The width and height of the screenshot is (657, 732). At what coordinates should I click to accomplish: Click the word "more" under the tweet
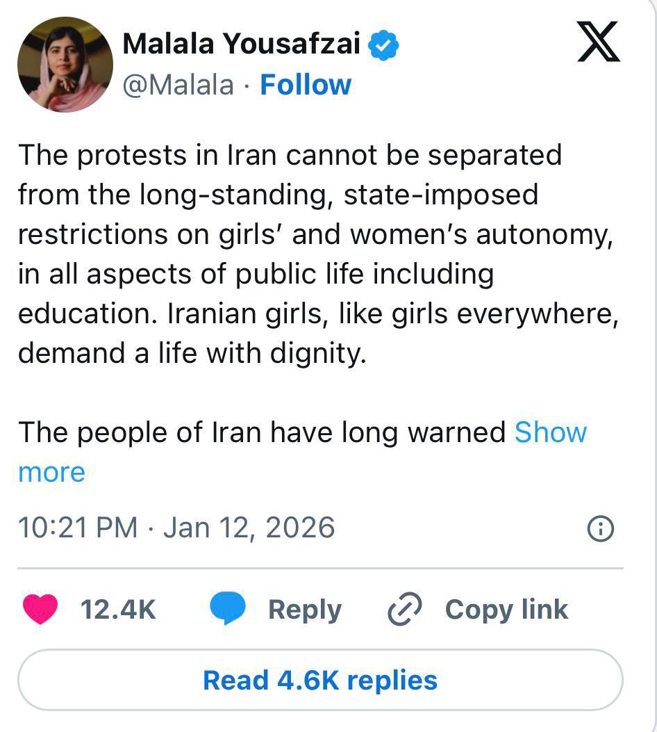(51, 472)
